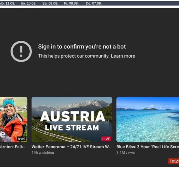Click the Sign in to confirm heading

click(x=82, y=47)
